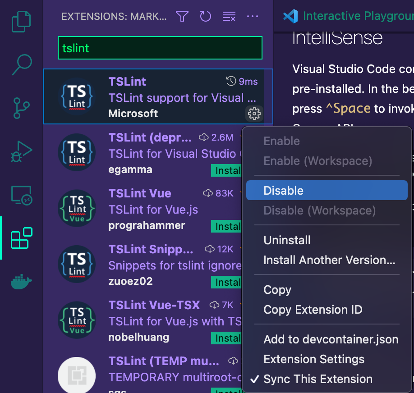414x393 pixels.
Task: Open the TSLint (TEMP mu... extension entry
Action: (143, 371)
